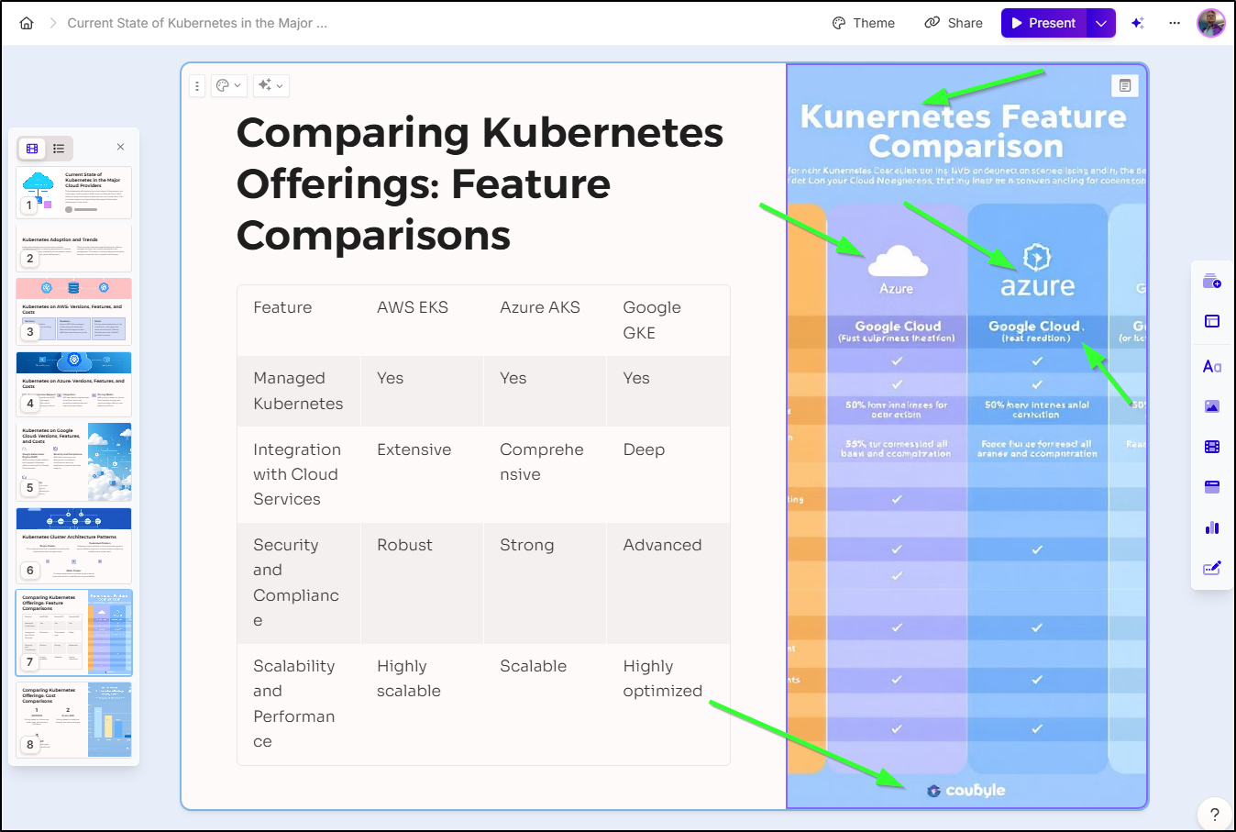
Task: Open layout options in the right sidebar
Action: [1211, 321]
